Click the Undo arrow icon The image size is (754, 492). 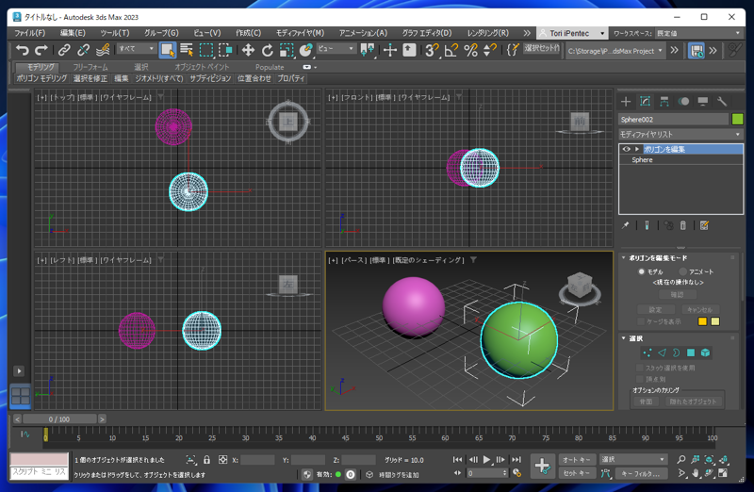[x=22, y=50]
